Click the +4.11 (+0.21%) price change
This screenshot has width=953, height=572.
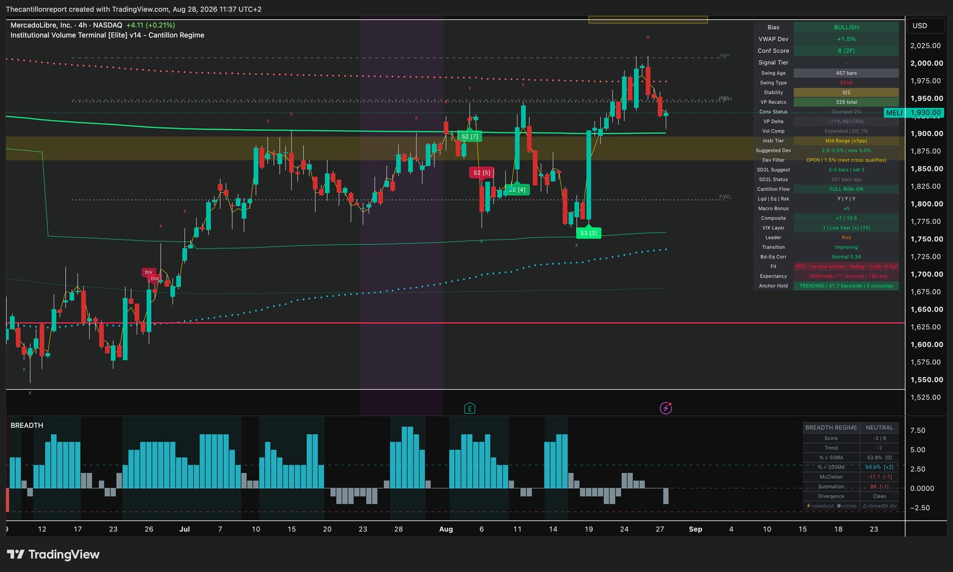click(151, 25)
